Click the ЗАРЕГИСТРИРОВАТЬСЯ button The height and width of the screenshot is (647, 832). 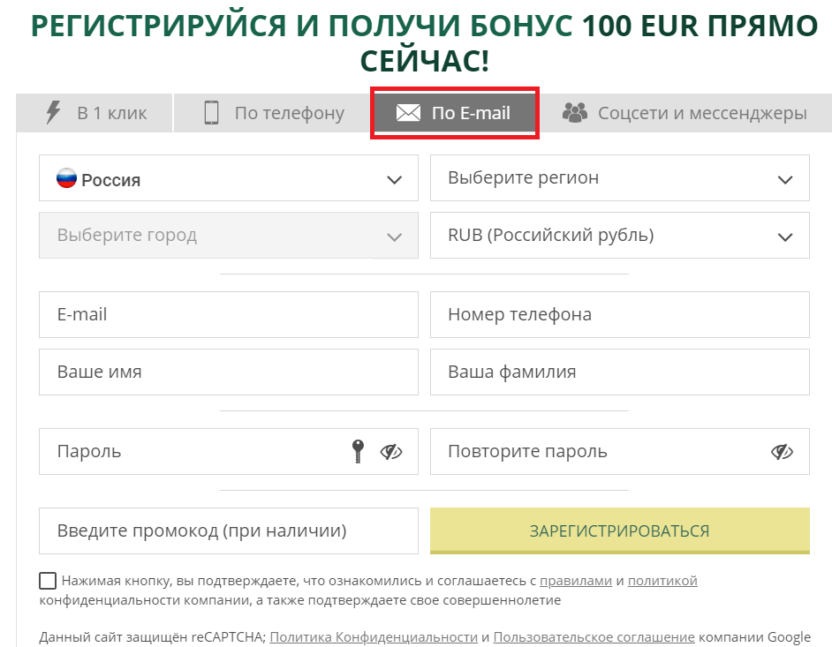tap(620, 530)
